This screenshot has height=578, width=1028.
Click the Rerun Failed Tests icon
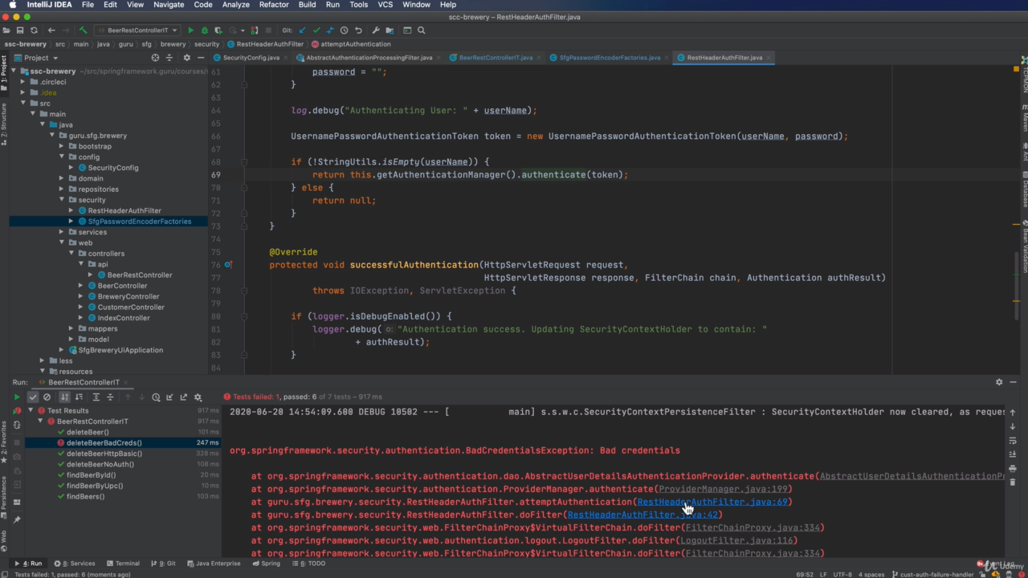click(17, 411)
